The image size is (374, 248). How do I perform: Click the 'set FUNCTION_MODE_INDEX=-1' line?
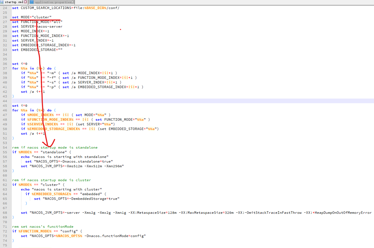(40, 36)
